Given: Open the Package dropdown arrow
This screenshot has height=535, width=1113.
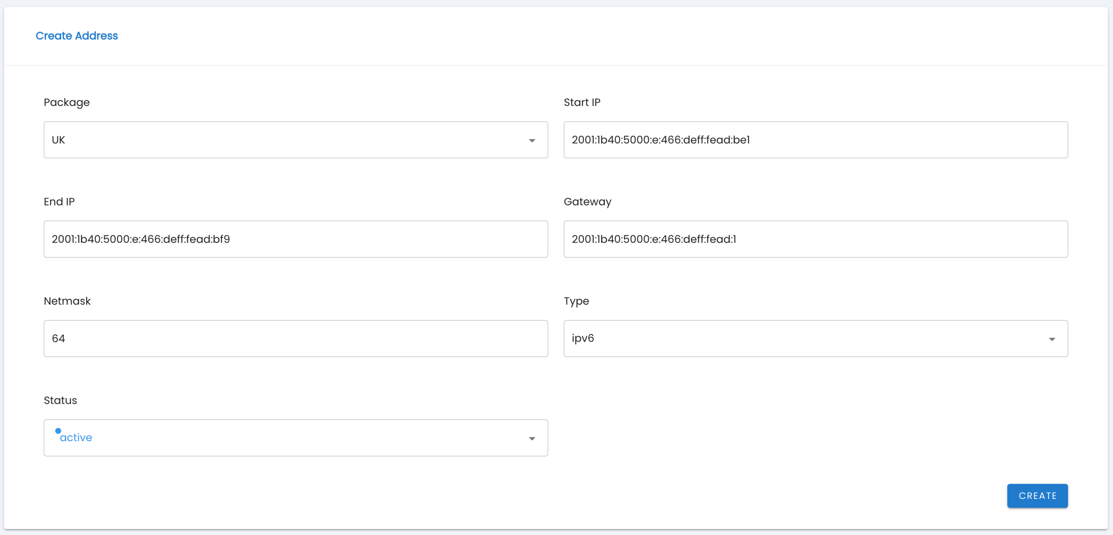Looking at the screenshot, I should coord(532,140).
